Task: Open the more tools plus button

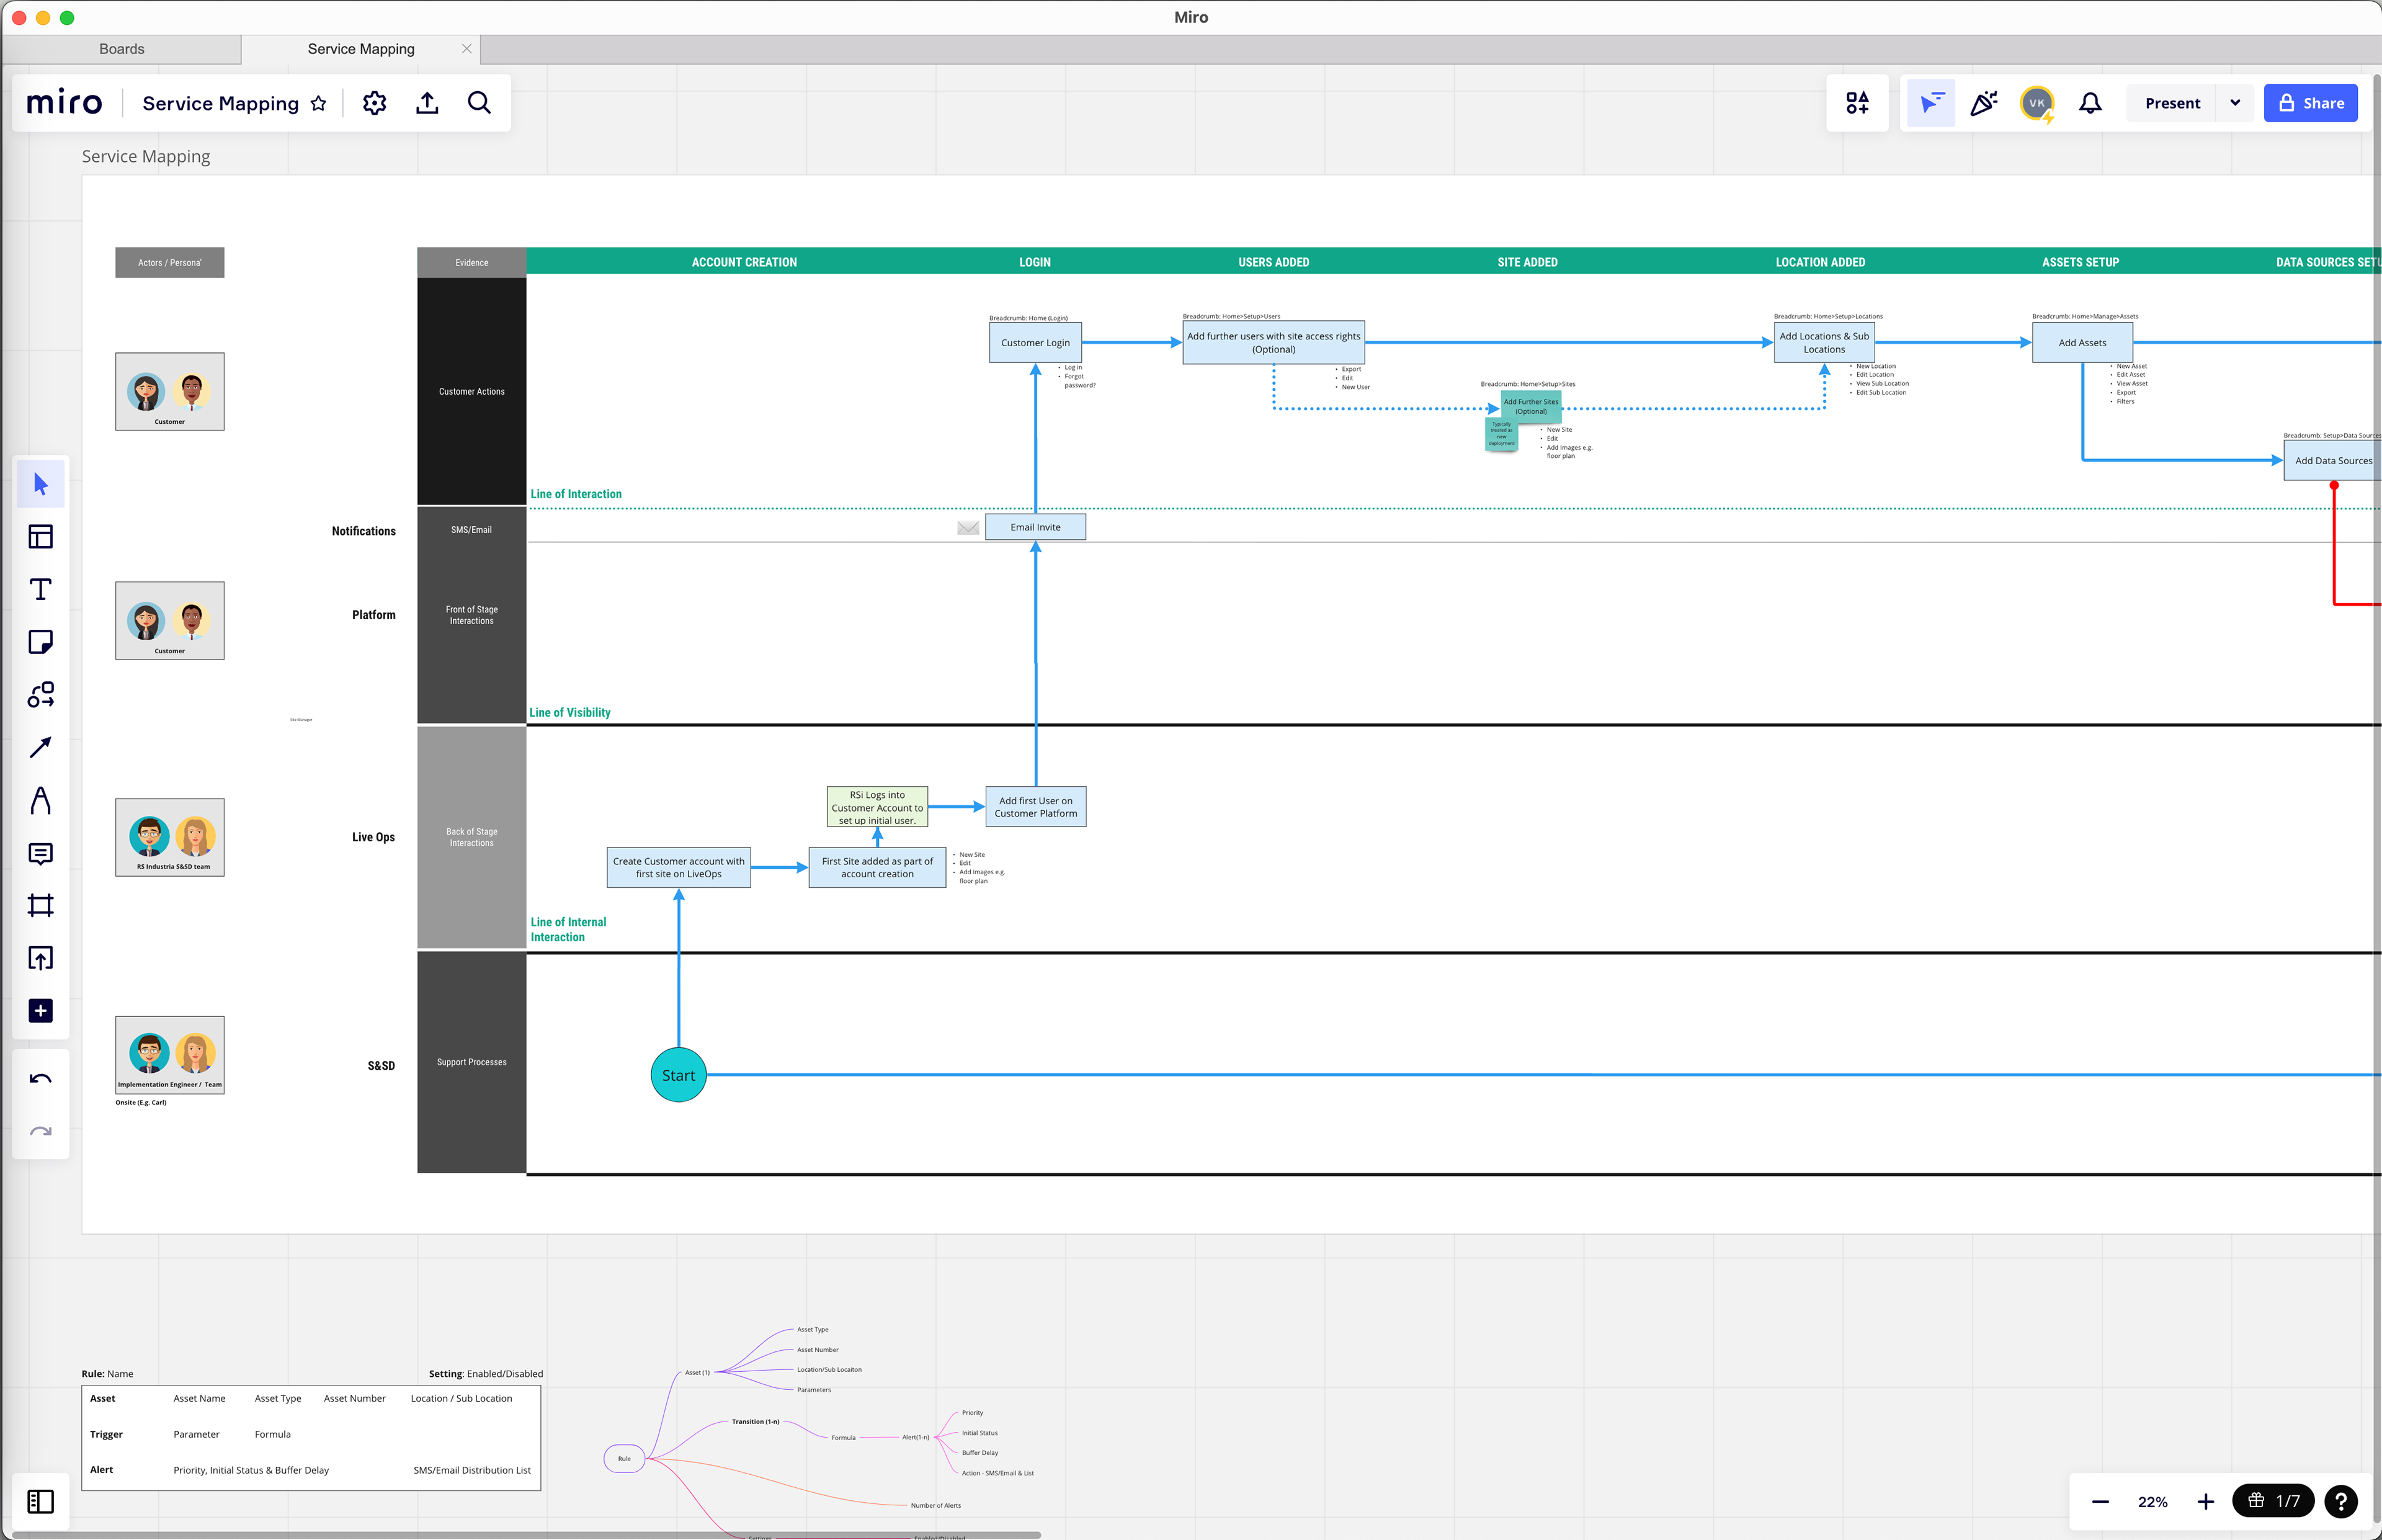Action: point(40,1011)
